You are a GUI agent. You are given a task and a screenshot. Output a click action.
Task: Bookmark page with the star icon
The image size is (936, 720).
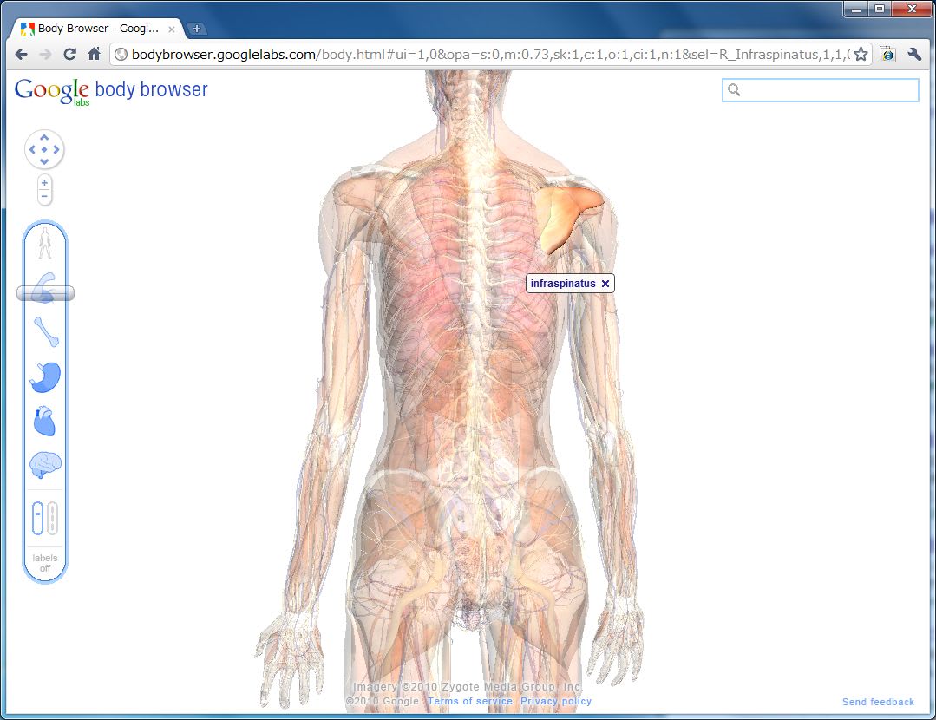pyautogui.click(x=861, y=54)
